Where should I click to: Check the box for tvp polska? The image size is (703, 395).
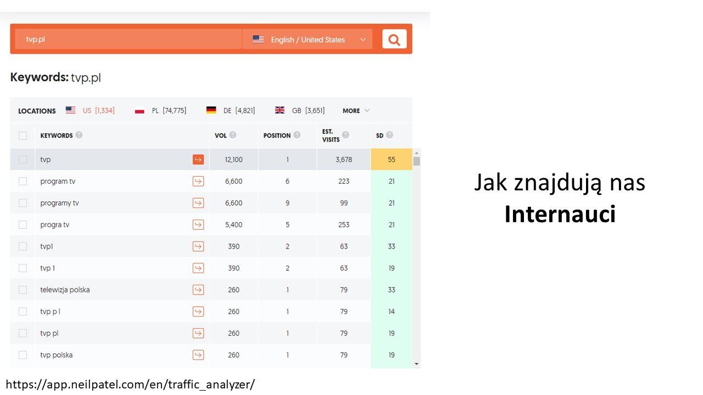tap(23, 355)
